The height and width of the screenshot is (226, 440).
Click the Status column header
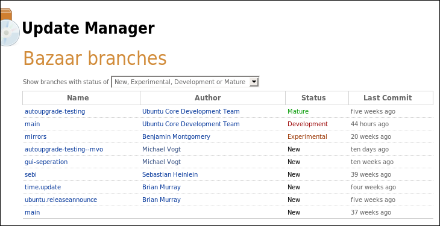coord(313,97)
